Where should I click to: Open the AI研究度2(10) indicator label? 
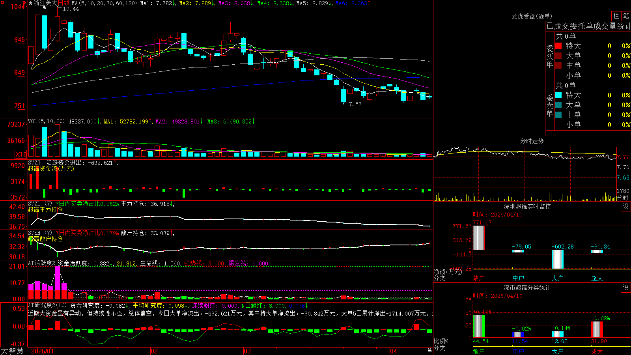[47, 305]
